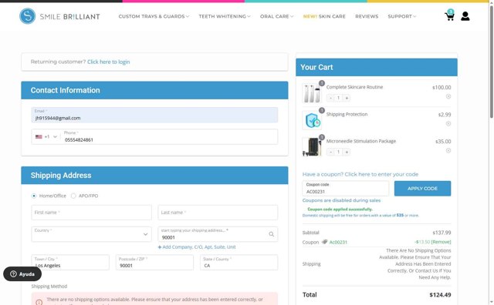Viewport: 494px width, 305px height.
Task: Click the Ac00231 coupon label
Action: pyautogui.click(x=338, y=242)
